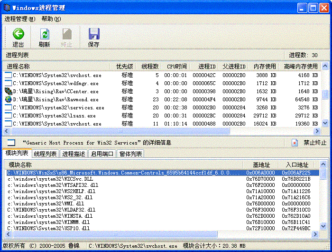The height and width of the screenshot is (252, 332).
Task: Sort modules by the 模块名称 header
Action: pos(124,165)
